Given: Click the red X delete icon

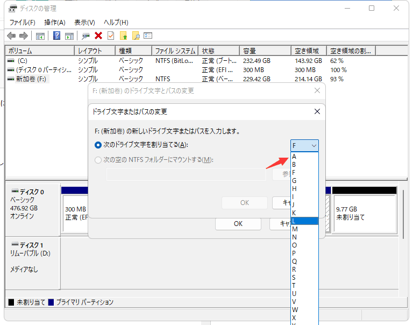Looking at the screenshot, I should 98,36.
